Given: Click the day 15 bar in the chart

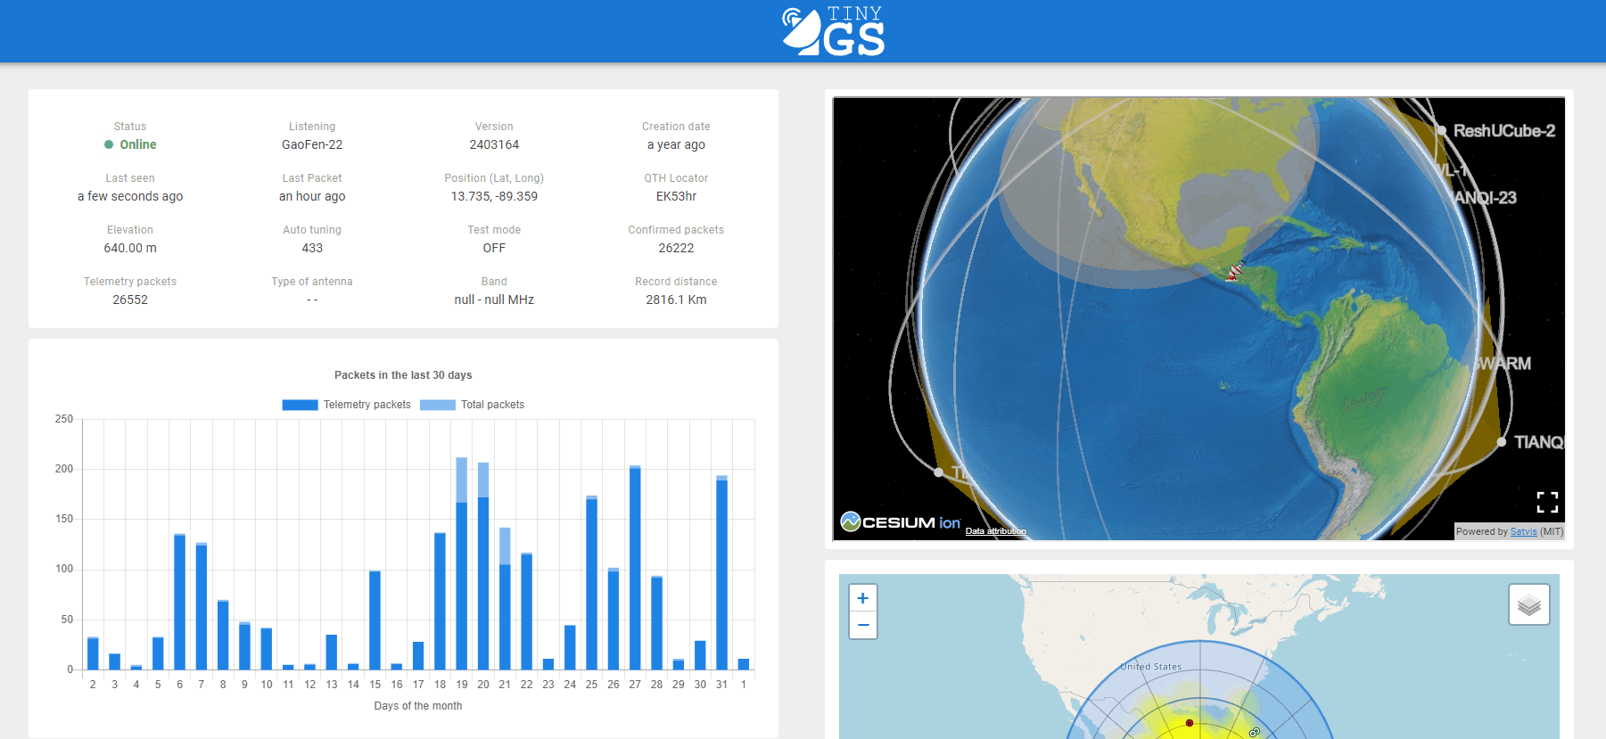Looking at the screenshot, I should click(x=375, y=620).
